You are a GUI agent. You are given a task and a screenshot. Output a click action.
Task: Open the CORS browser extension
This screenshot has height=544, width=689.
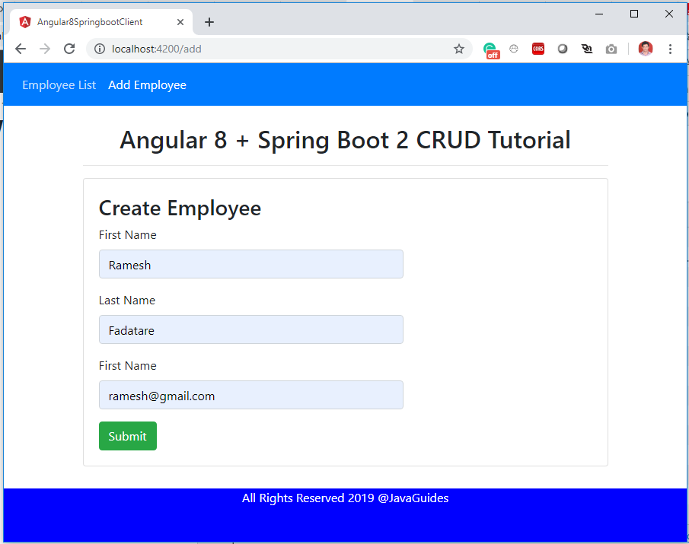[x=538, y=49]
